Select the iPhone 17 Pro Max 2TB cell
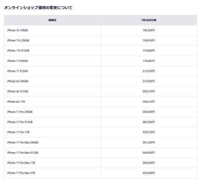 pos(52,173)
